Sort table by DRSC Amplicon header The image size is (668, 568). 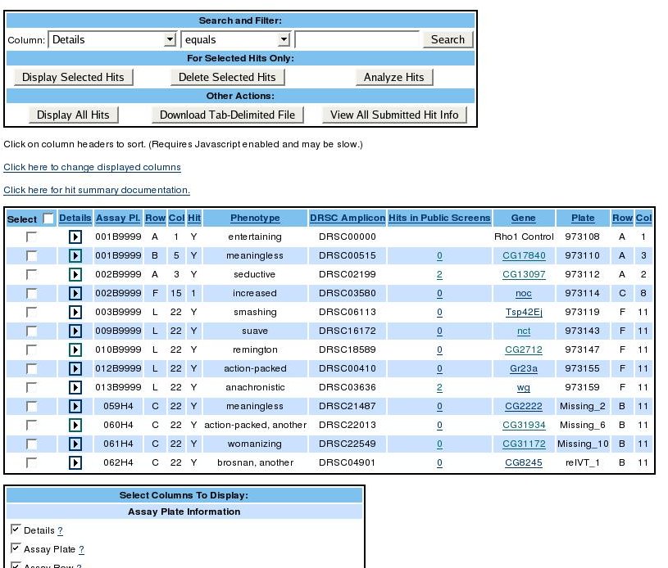tap(348, 219)
